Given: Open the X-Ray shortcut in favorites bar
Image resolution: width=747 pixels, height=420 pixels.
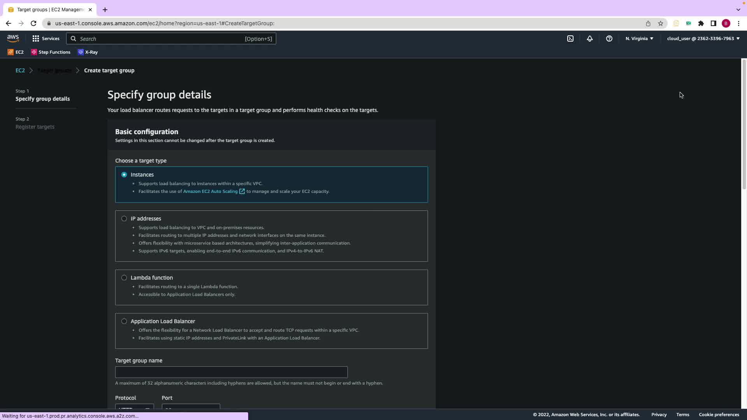Looking at the screenshot, I should tap(88, 52).
